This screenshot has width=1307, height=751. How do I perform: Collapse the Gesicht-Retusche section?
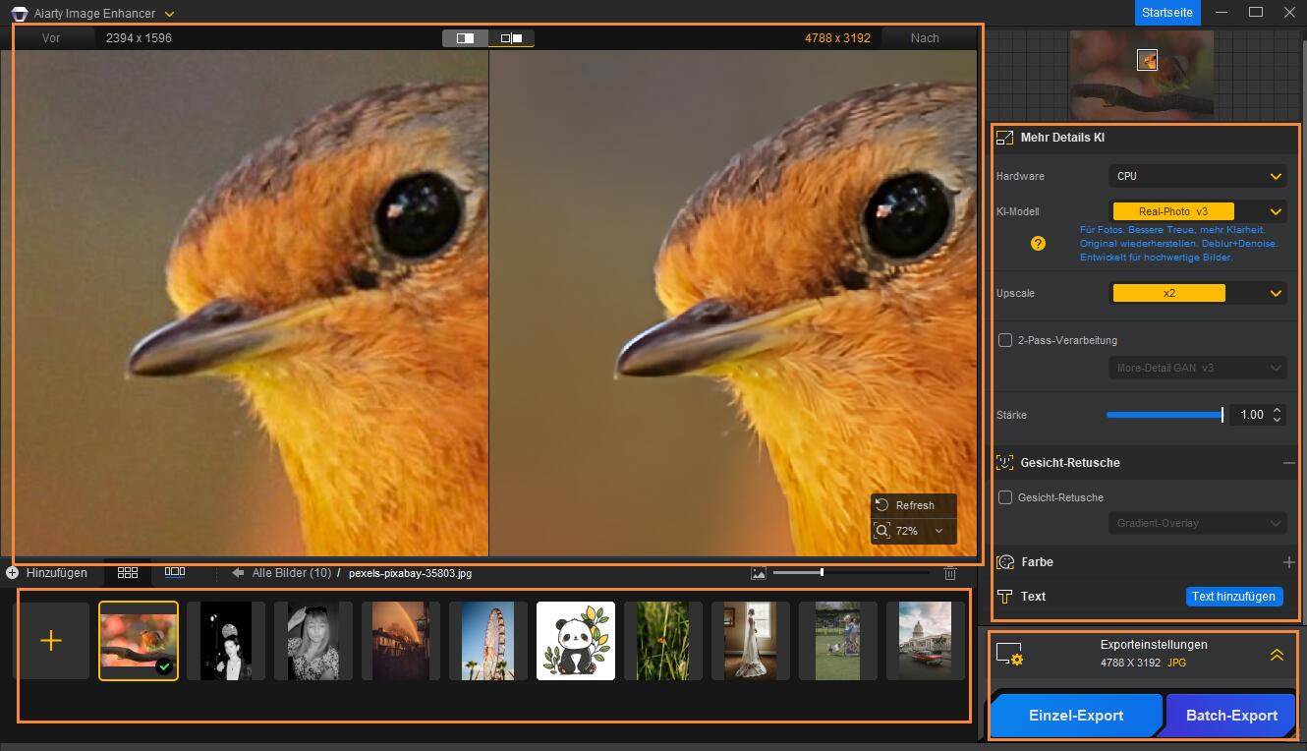click(x=1288, y=463)
